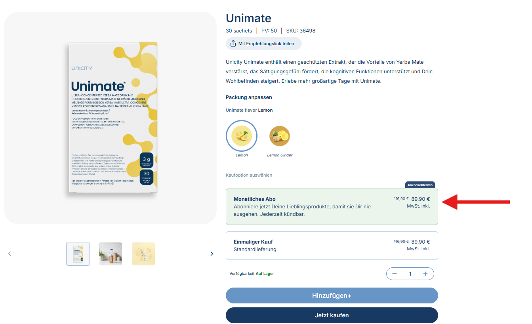Show previous thumbnails with left chevron
The image size is (532, 324).
point(10,253)
